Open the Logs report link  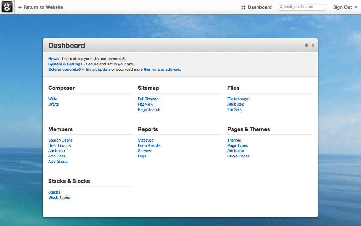(142, 156)
